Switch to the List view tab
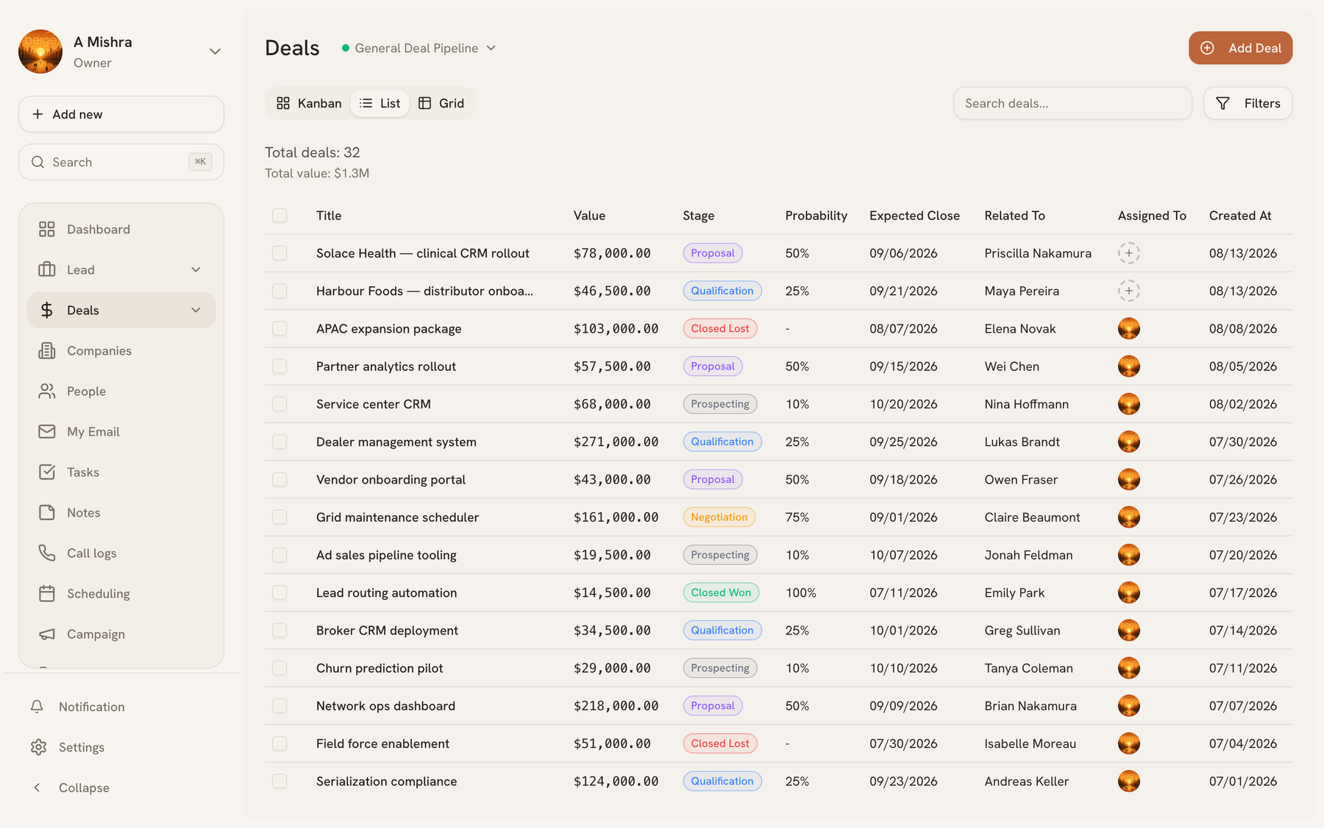 pos(380,103)
